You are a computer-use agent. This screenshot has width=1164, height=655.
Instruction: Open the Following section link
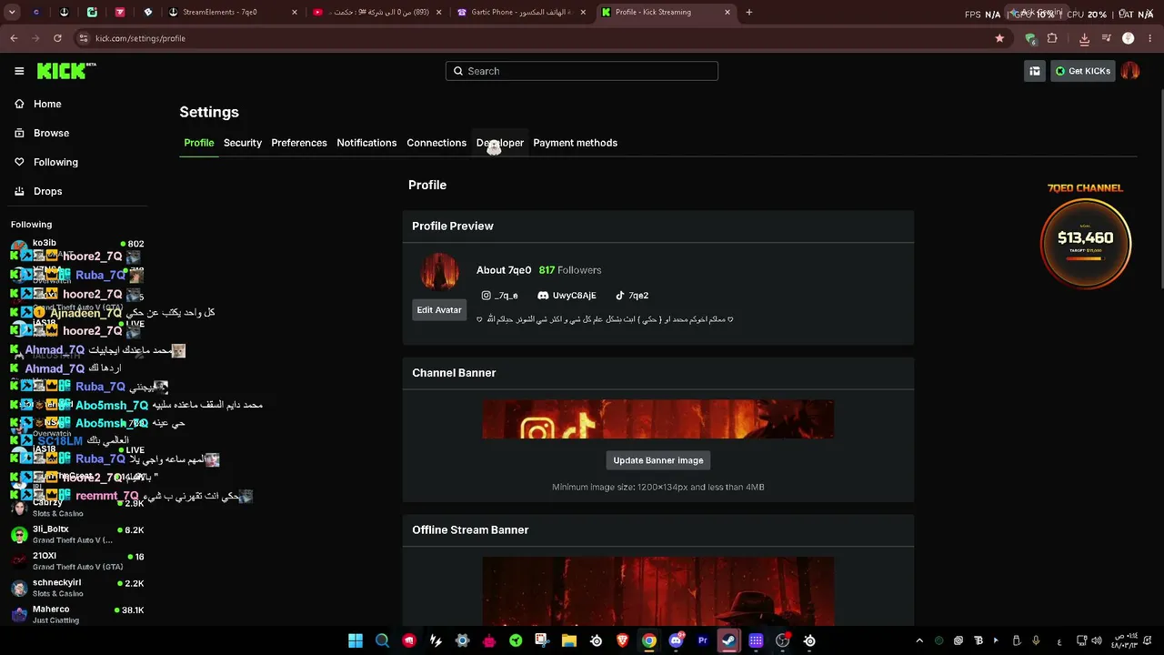55,162
